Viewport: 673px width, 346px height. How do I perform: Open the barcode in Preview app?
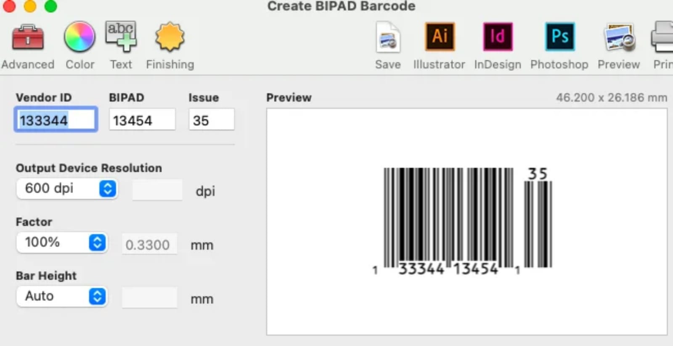619,38
